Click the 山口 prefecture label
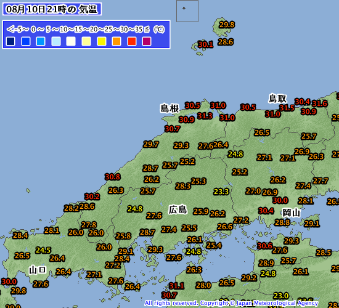 (38, 270)
